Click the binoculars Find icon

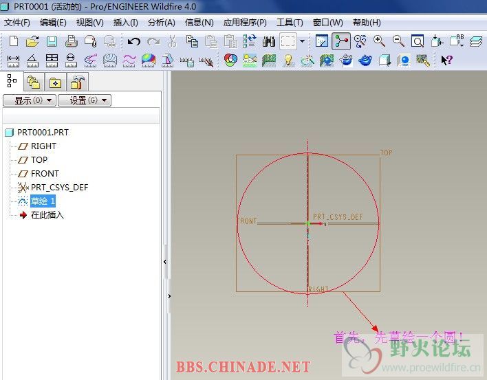click(x=269, y=41)
